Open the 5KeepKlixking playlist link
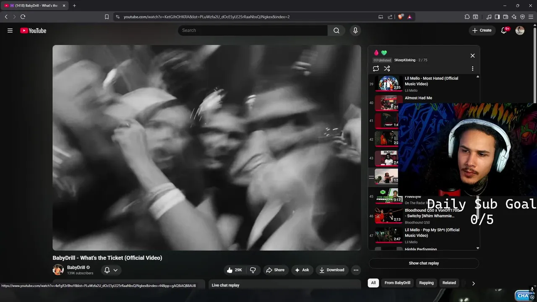Viewport: 537px width, 302px height. pyautogui.click(x=404, y=60)
